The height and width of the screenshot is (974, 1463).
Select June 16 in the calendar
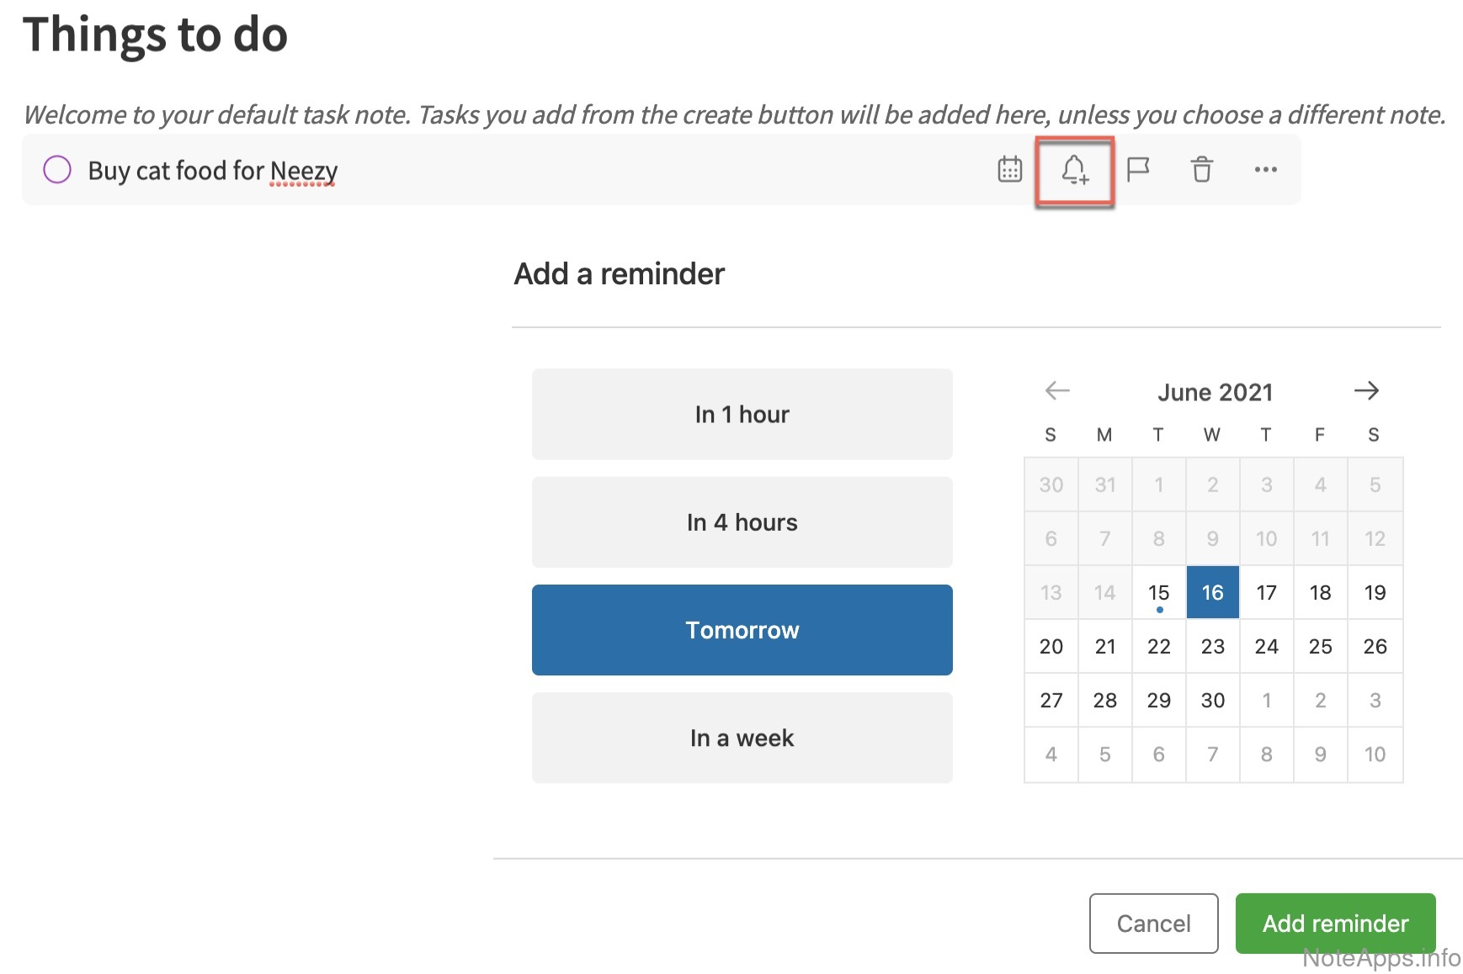1212,593
